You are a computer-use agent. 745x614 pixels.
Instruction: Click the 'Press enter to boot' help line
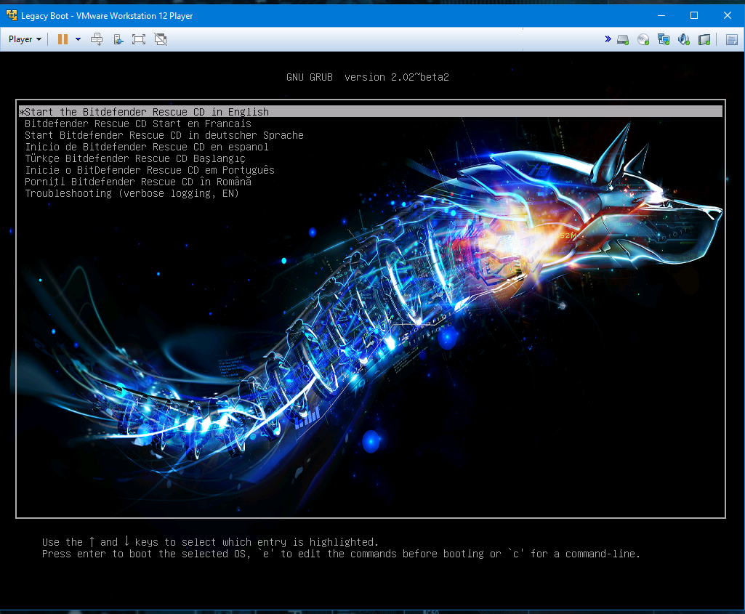coord(341,554)
